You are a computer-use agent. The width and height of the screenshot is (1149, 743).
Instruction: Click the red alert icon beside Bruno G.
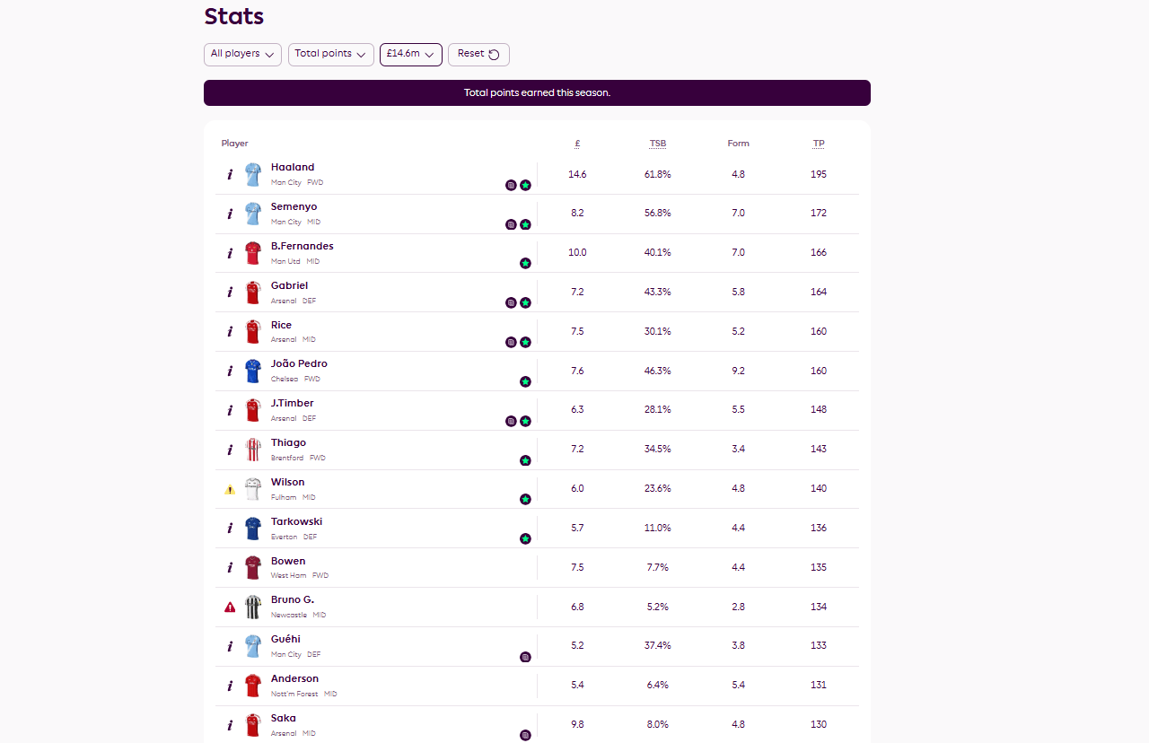pos(230,608)
